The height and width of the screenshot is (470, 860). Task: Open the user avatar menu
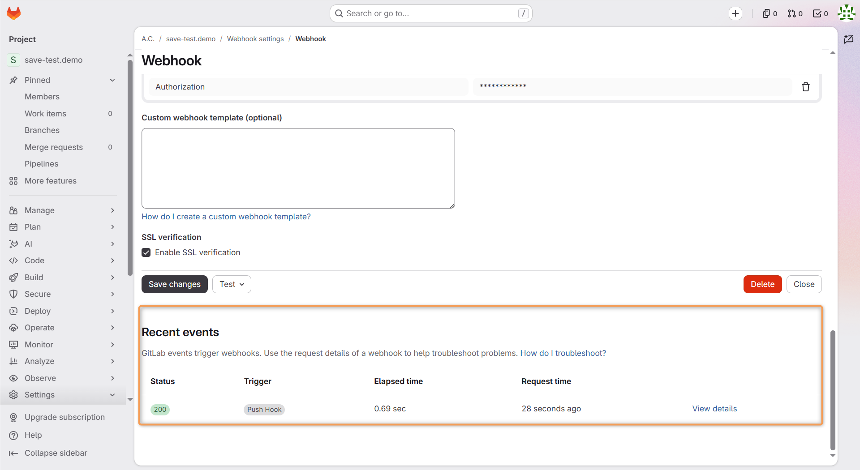click(x=847, y=13)
